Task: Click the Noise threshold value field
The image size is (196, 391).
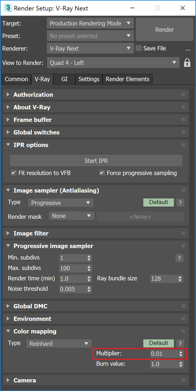Action: click(73, 289)
